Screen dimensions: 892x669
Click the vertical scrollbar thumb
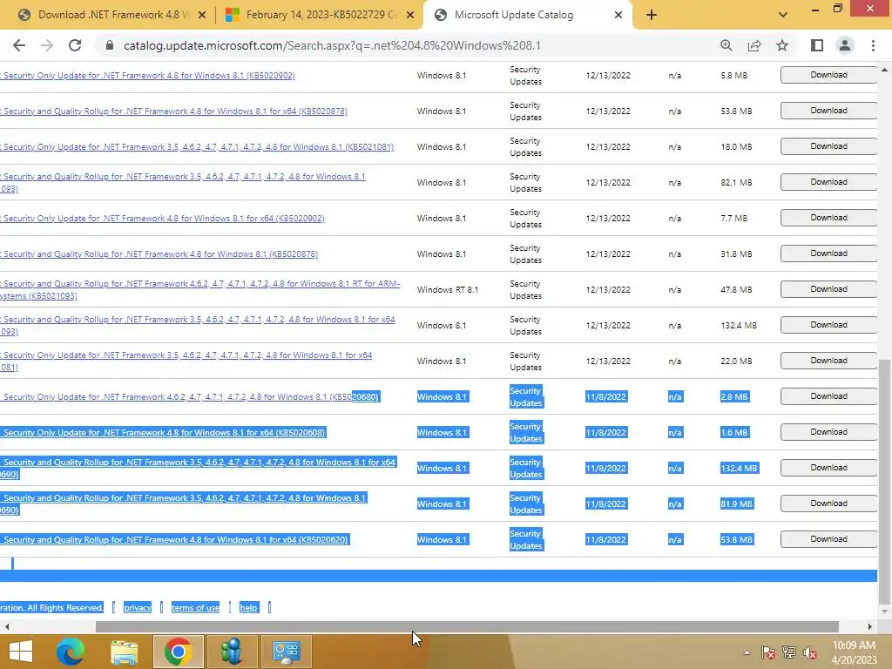click(884, 483)
